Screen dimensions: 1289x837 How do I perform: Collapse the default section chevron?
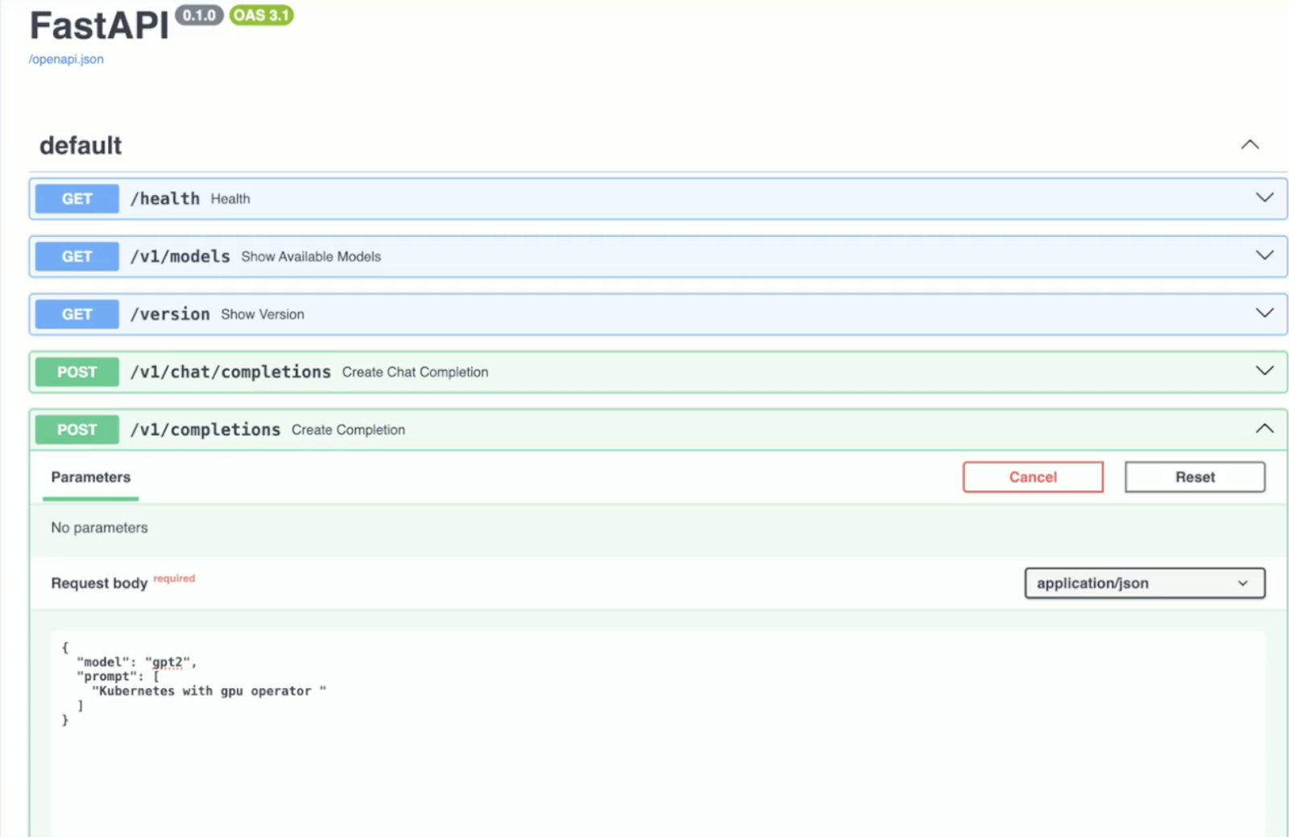pyautogui.click(x=1250, y=145)
